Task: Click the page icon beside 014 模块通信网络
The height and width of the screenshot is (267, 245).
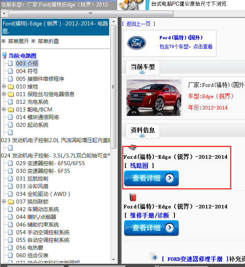Action: click(10, 117)
